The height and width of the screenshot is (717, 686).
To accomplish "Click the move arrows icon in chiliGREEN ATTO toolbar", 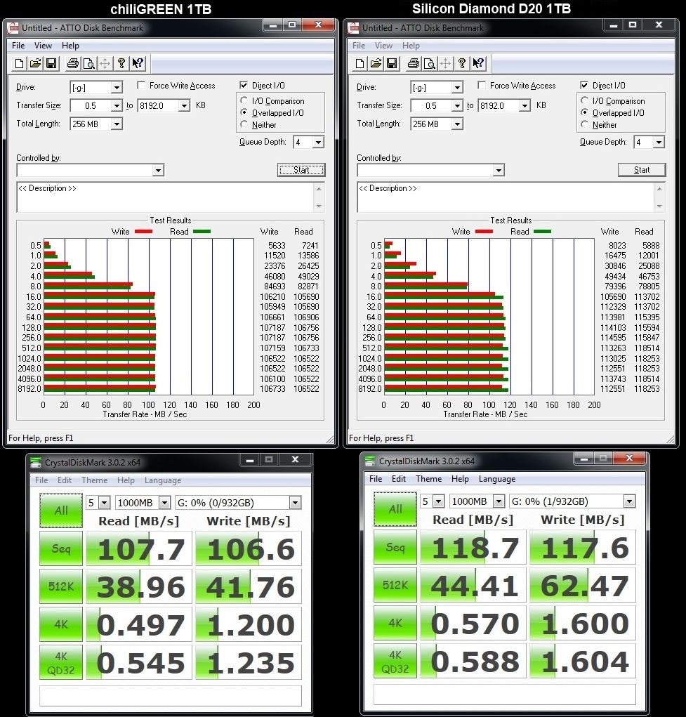I will click(x=105, y=64).
